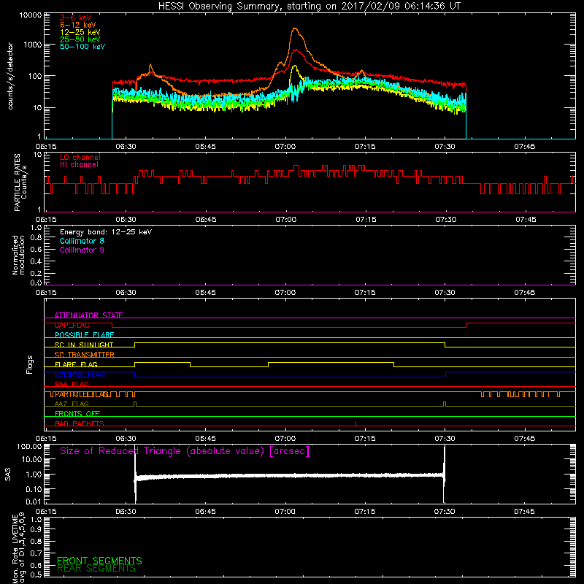Click the BAD_PACKETS flag label
584x584 pixels.
click(80, 423)
